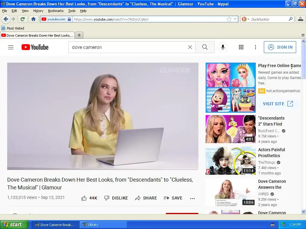
Task: Click the padlock site security icon
Action: [69, 19]
